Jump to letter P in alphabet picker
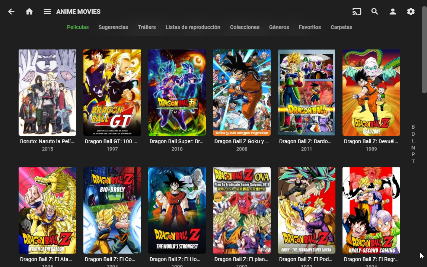 pos(413,154)
